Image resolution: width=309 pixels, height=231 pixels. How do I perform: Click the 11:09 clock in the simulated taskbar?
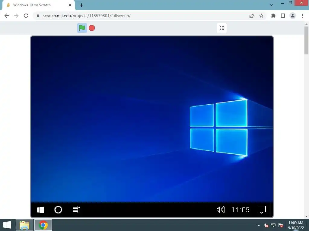[241, 210]
